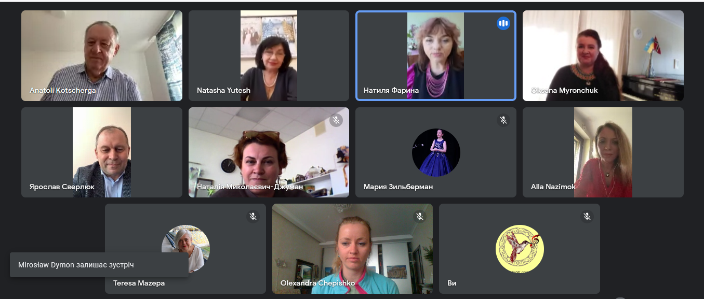Click Мария Зильберман's round profile picture

[x=436, y=152]
